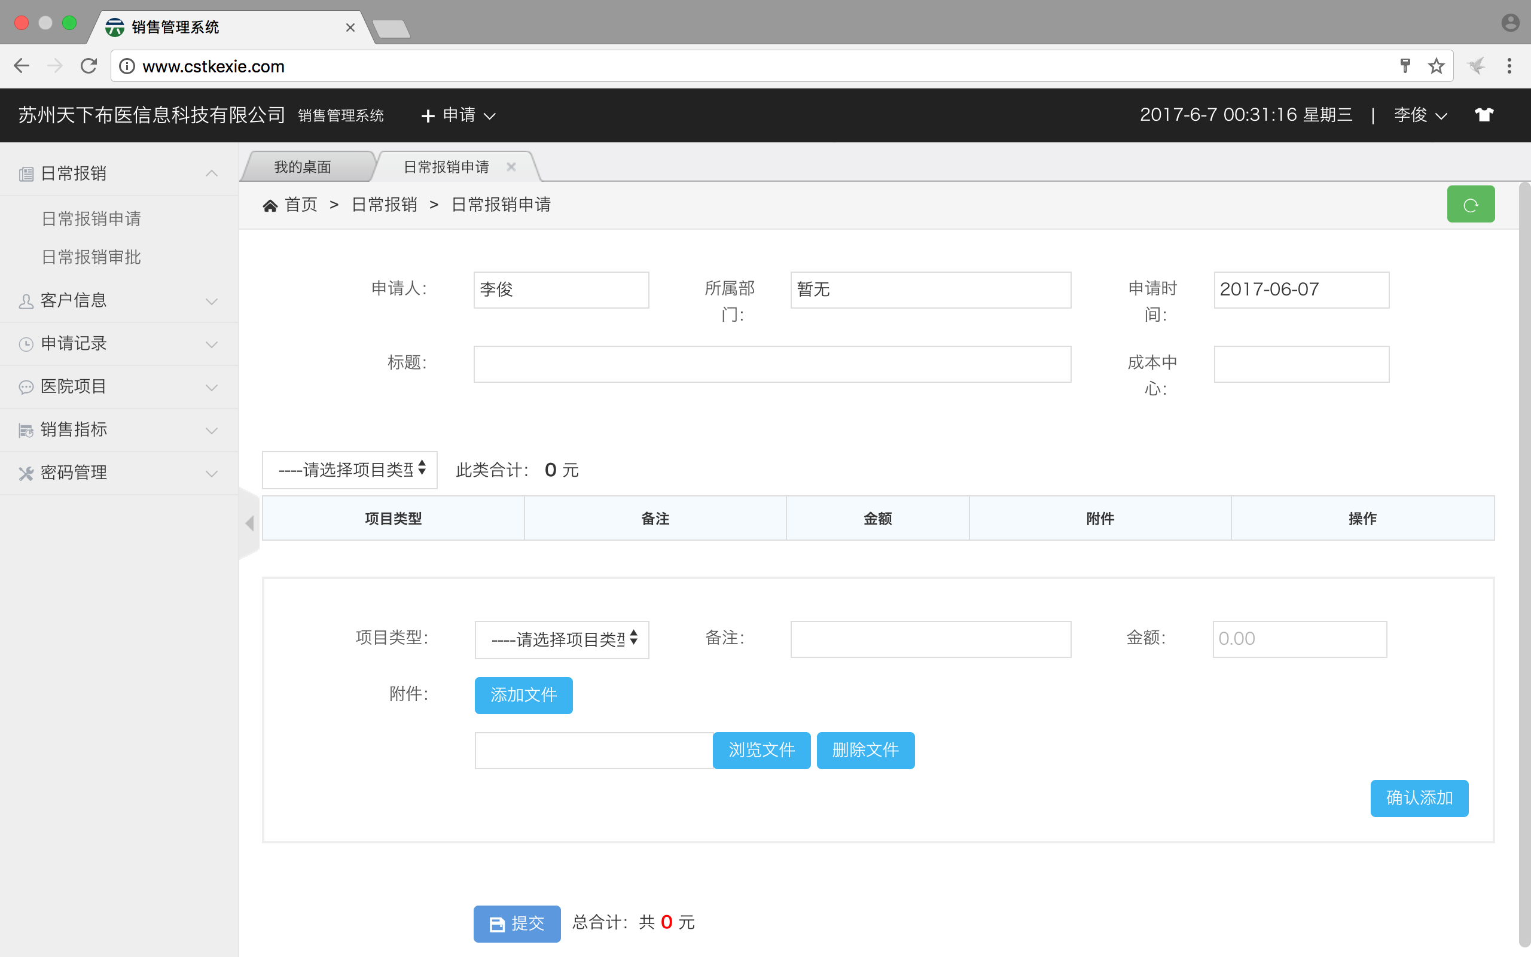
Task: Click the green refresh icon button
Action: click(x=1470, y=205)
